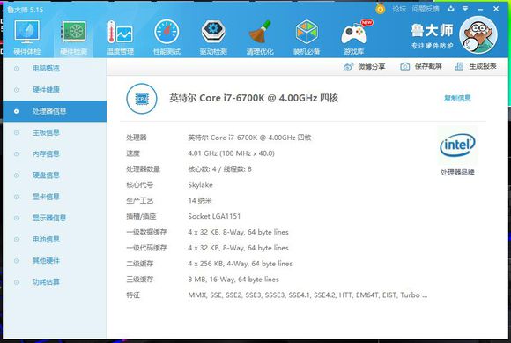511x343 pixels.
Task: Select 显示器信息 in the sidebar
Action: tap(55, 218)
